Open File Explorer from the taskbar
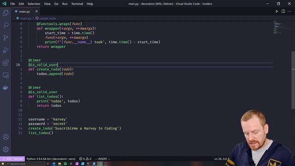The width and height of the screenshot is (295, 166). coord(59,164)
